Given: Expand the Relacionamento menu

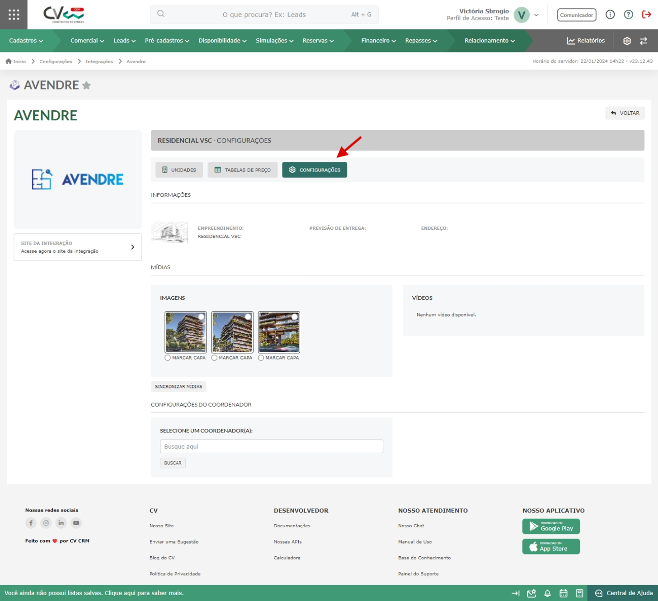Looking at the screenshot, I should 489,41.
